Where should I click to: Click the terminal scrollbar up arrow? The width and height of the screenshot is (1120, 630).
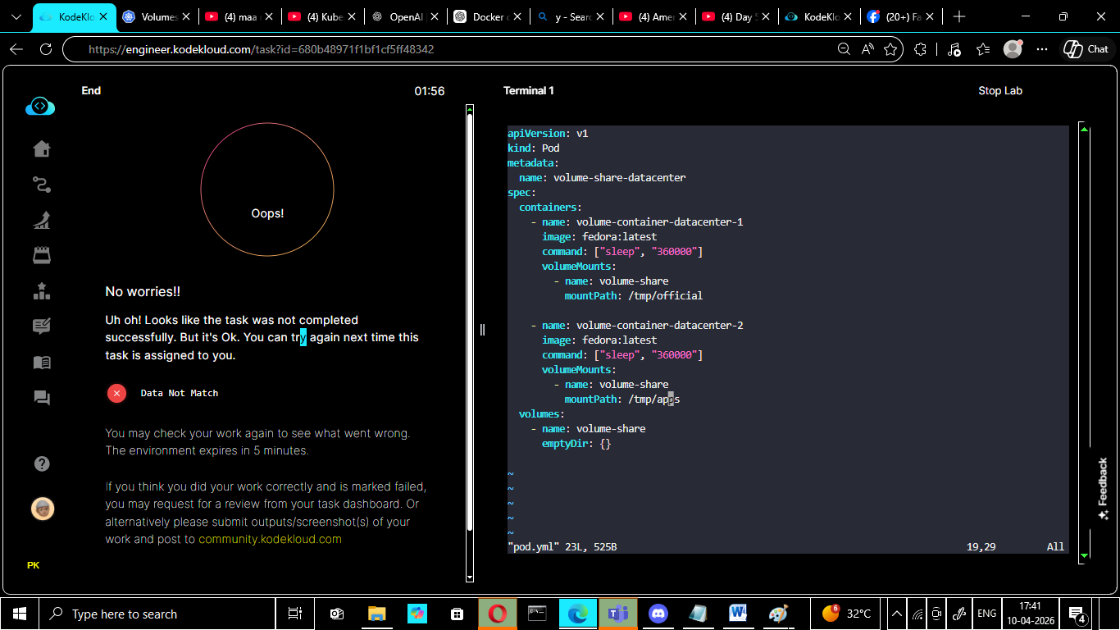click(x=1084, y=129)
